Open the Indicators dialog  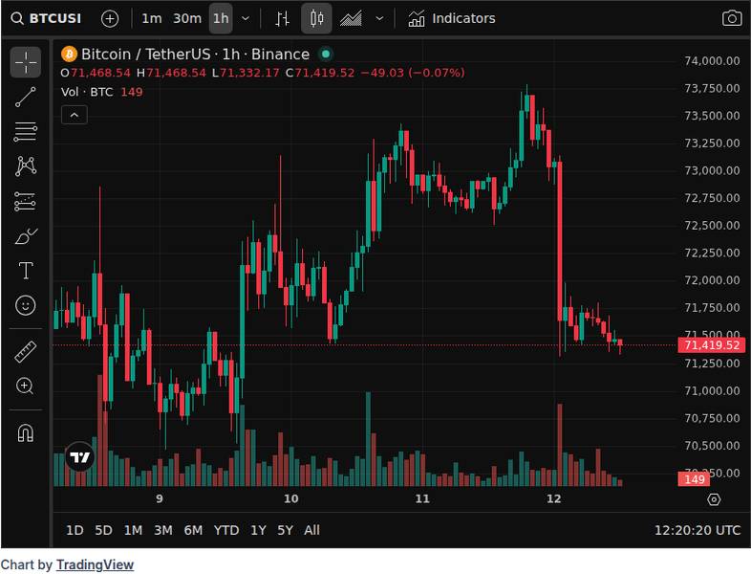tap(452, 19)
